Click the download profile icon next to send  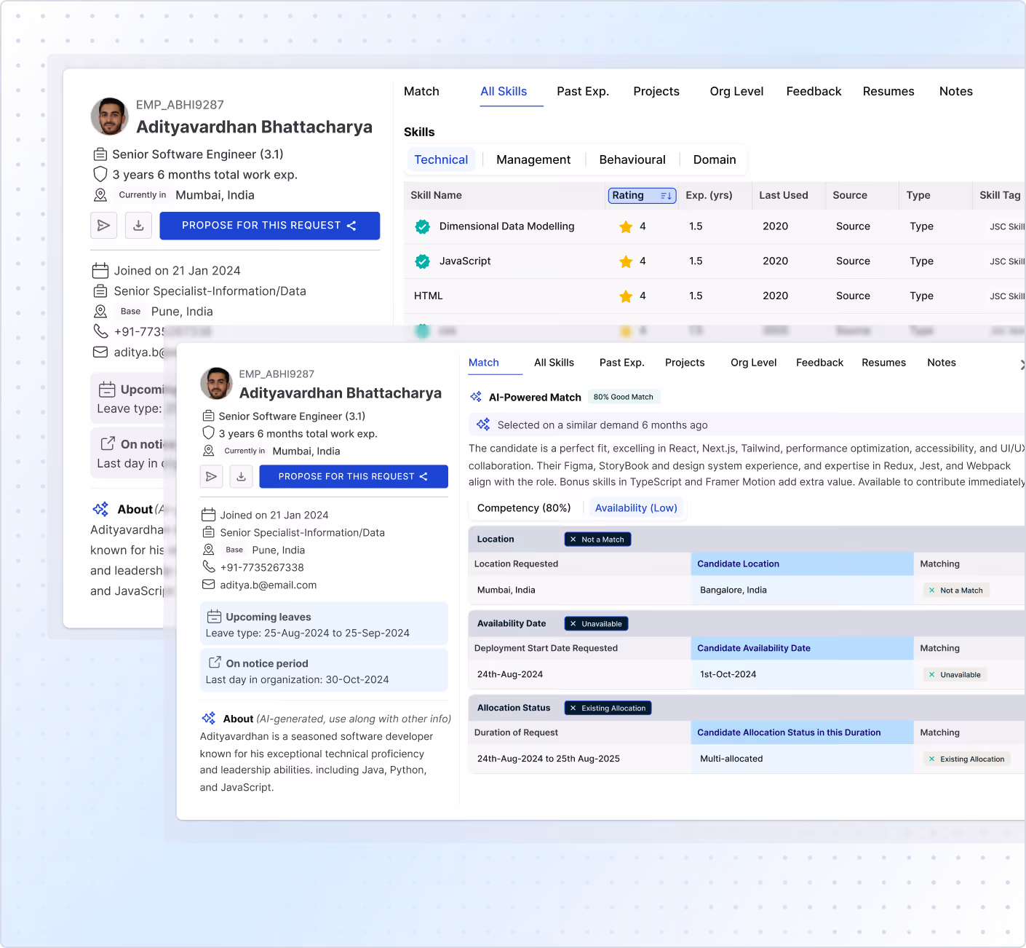pyautogui.click(x=241, y=476)
